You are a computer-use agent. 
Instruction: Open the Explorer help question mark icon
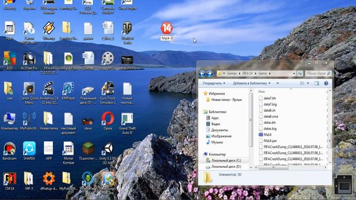(x=326, y=83)
